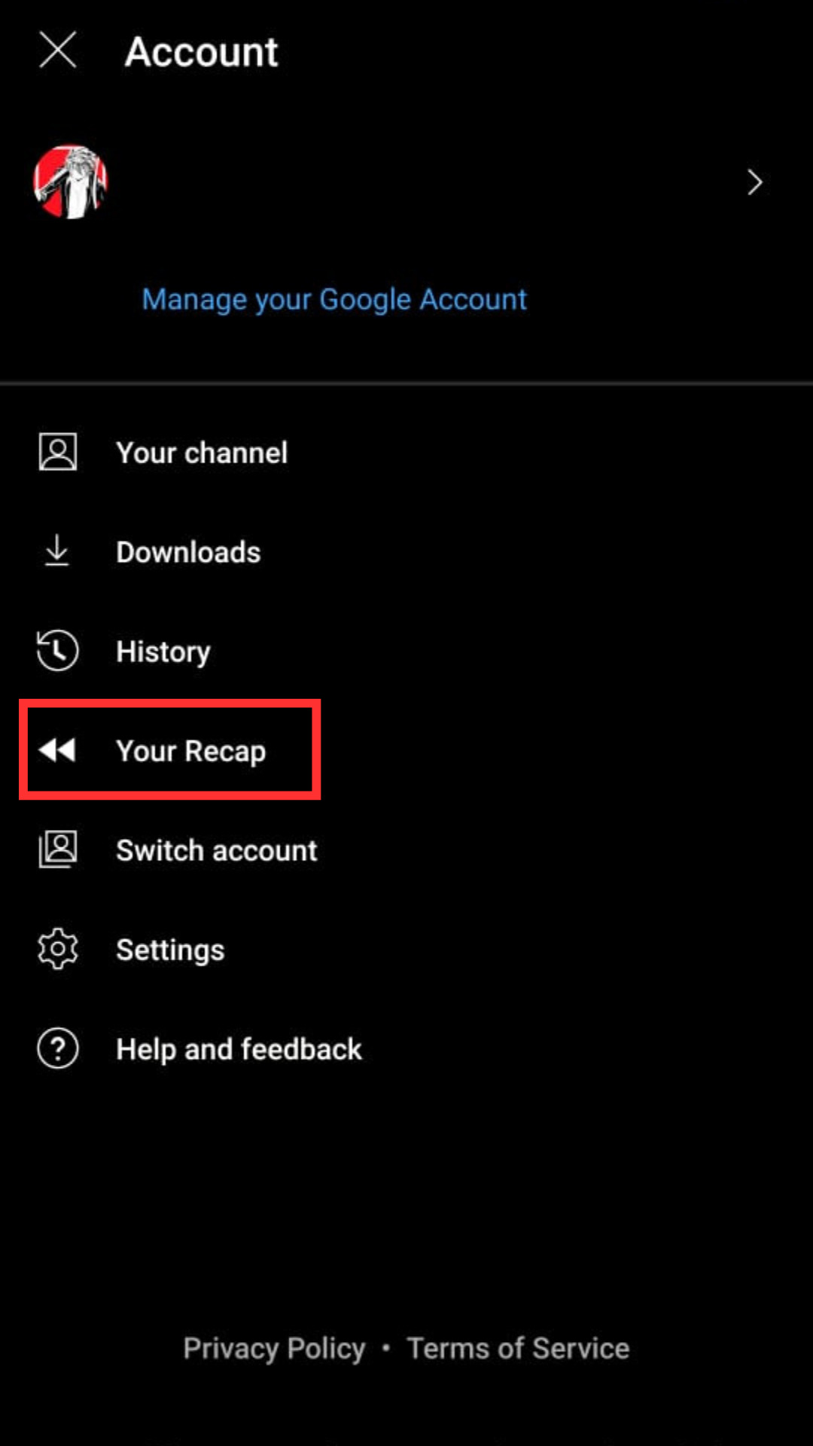This screenshot has width=813, height=1446.
Task: Open the Terms of Service link
Action: [518, 1349]
